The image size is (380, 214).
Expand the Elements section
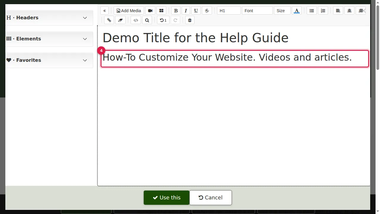[49, 39]
